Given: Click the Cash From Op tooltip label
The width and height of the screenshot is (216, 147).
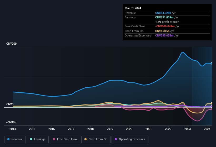Looking at the screenshot, I should [x=134, y=31].
